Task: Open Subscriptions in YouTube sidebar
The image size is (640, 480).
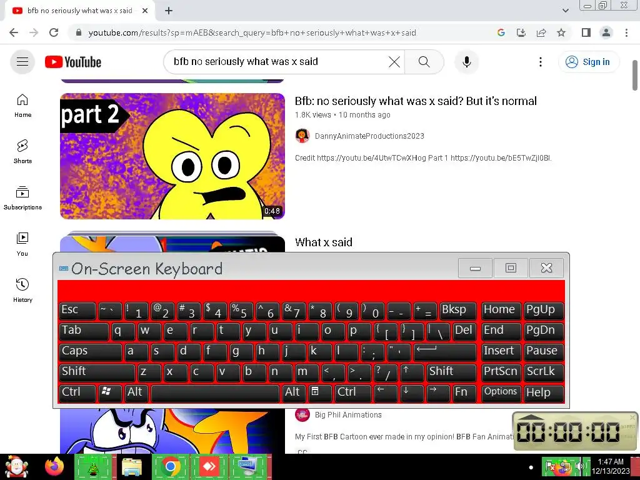Action: pos(22,198)
